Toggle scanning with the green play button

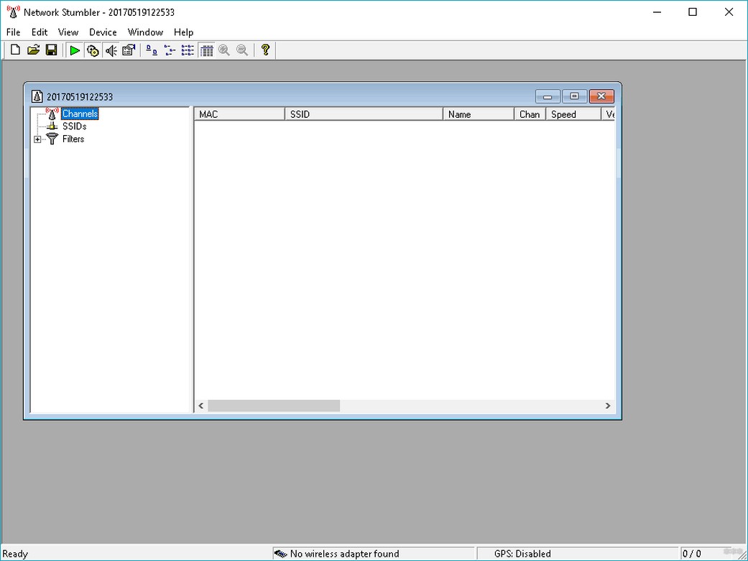pyautogui.click(x=75, y=50)
